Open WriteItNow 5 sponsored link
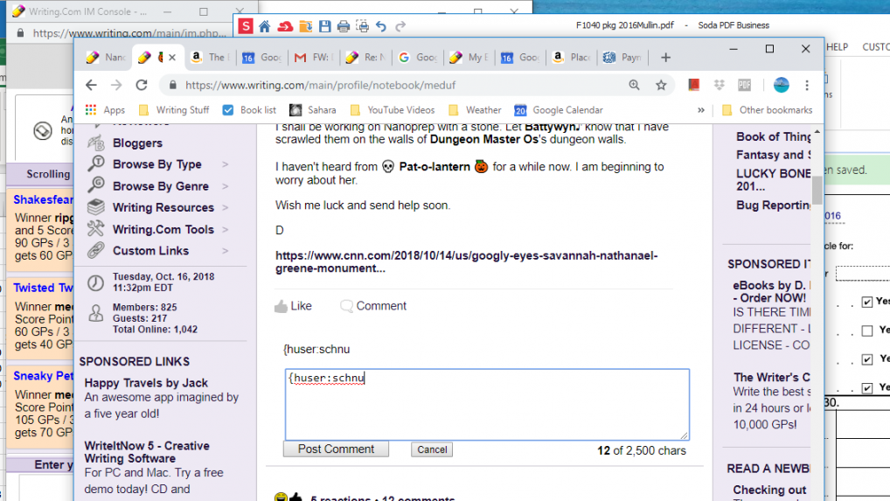The height and width of the screenshot is (501, 890). click(147, 452)
